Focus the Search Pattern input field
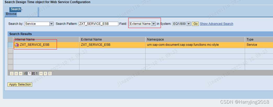Viewport: 273px width, 107px height. [x=98, y=24]
